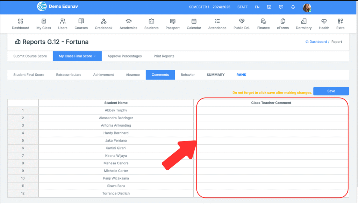Open the Health heart icon
This screenshot has height=204, width=358.
[x=324, y=21]
